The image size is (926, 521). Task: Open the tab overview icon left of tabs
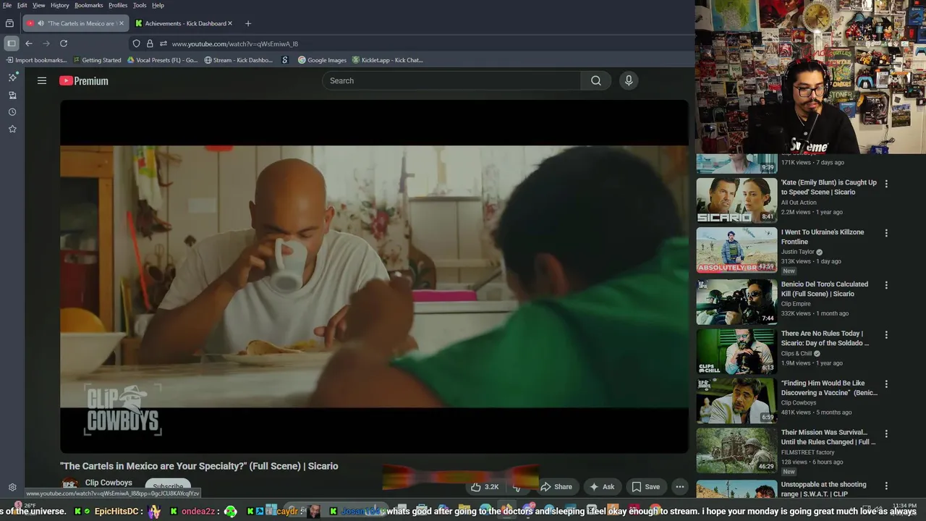pyautogui.click(x=9, y=23)
